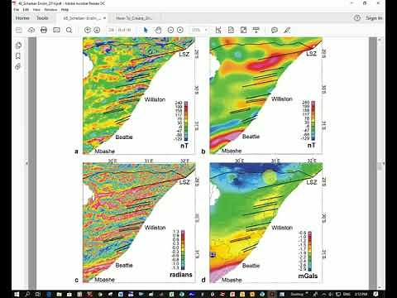Choose the Selection arrow tool
This screenshot has width=397, height=298.
tap(146, 30)
